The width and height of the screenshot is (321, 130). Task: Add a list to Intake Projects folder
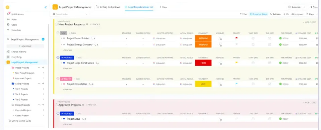43,68
